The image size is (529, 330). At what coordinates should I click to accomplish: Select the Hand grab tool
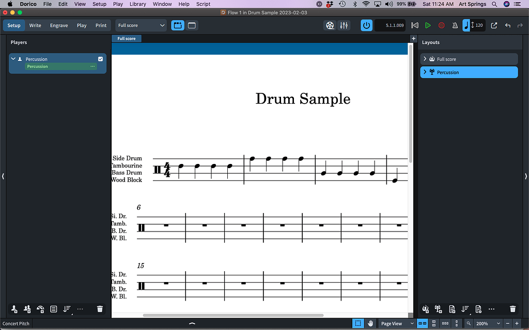pos(370,323)
